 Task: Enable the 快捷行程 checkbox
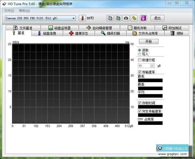140,60
